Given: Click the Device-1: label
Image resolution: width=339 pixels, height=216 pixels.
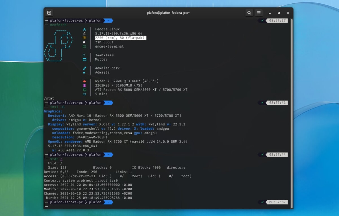Looking at the screenshot, I should click(57, 116).
